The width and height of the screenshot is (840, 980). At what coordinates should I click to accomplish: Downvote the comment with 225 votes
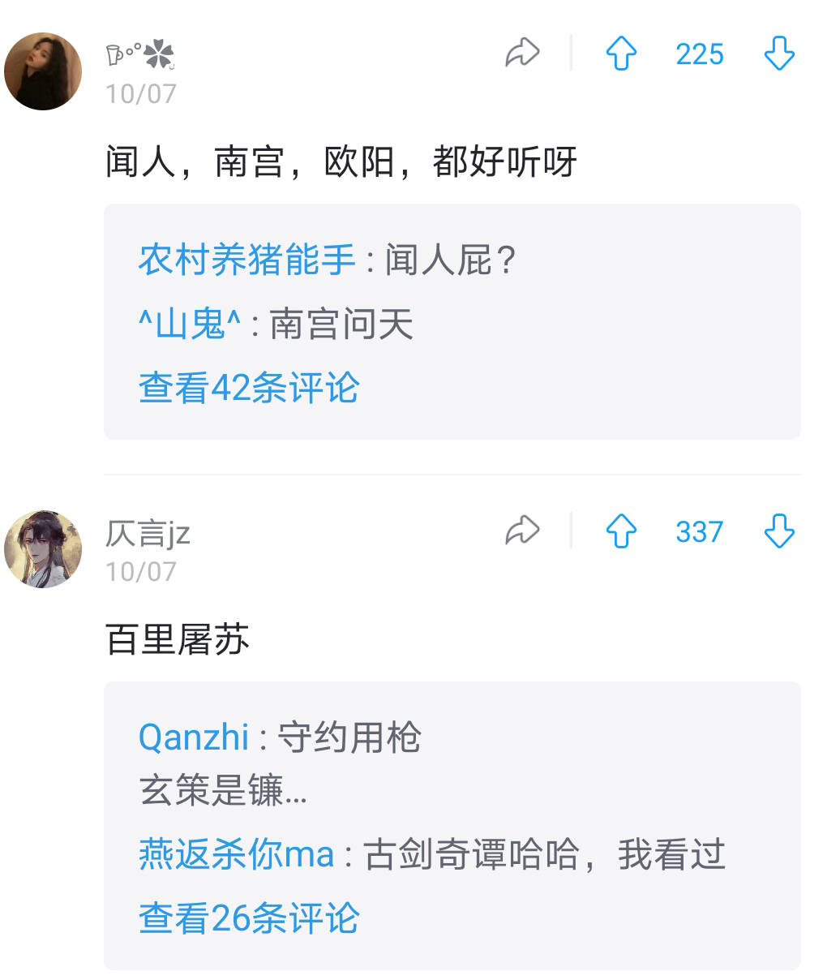pos(779,54)
